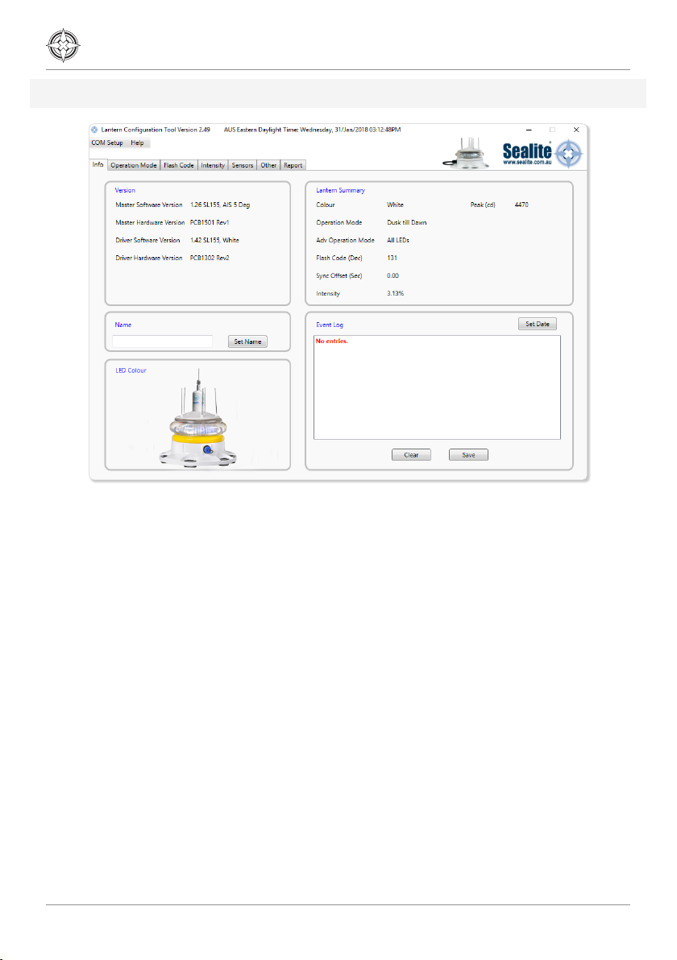
Task: Go to the Other tab
Action: [x=268, y=165]
